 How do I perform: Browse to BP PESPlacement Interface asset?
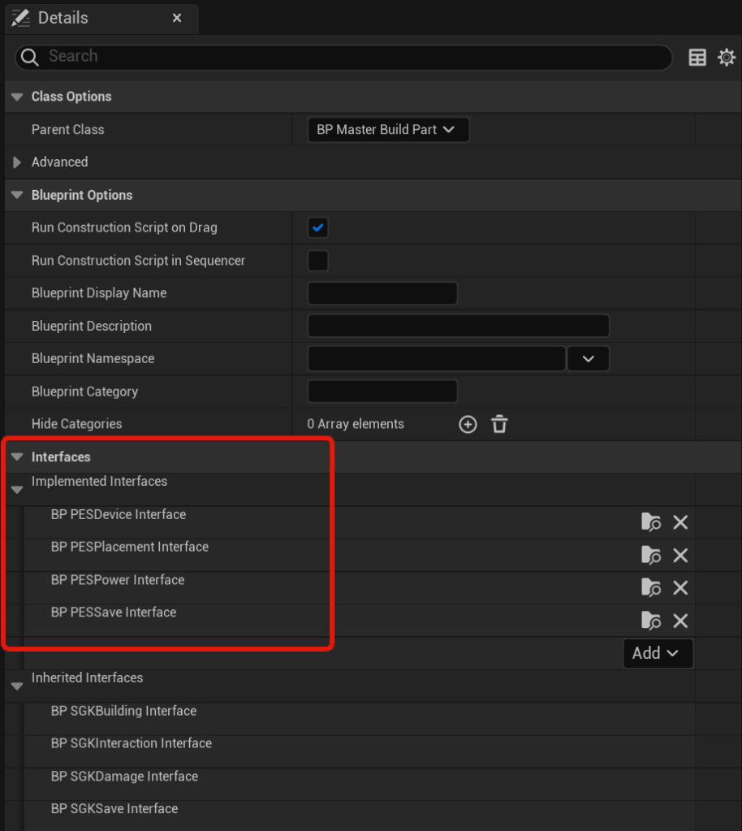[x=650, y=555]
